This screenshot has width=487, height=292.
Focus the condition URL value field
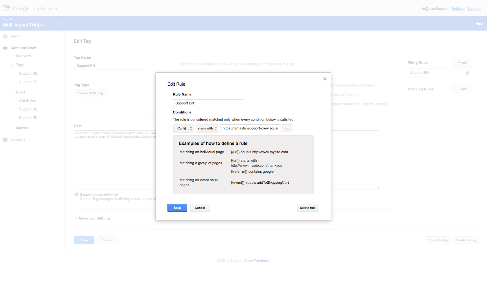[x=250, y=128]
